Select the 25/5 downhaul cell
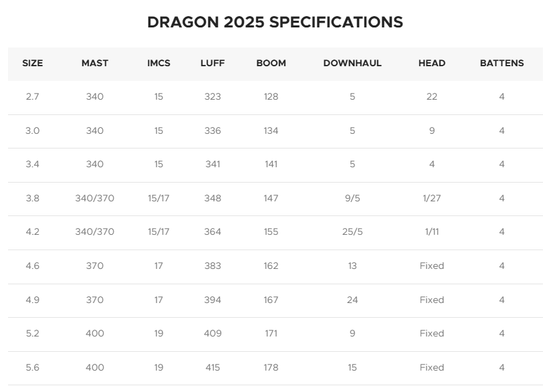The height and width of the screenshot is (392, 557). (x=352, y=231)
